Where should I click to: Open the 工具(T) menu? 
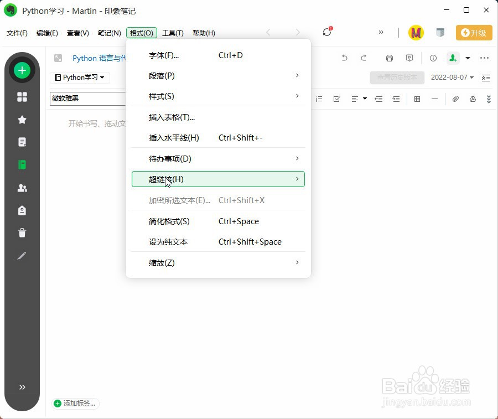[173, 33]
